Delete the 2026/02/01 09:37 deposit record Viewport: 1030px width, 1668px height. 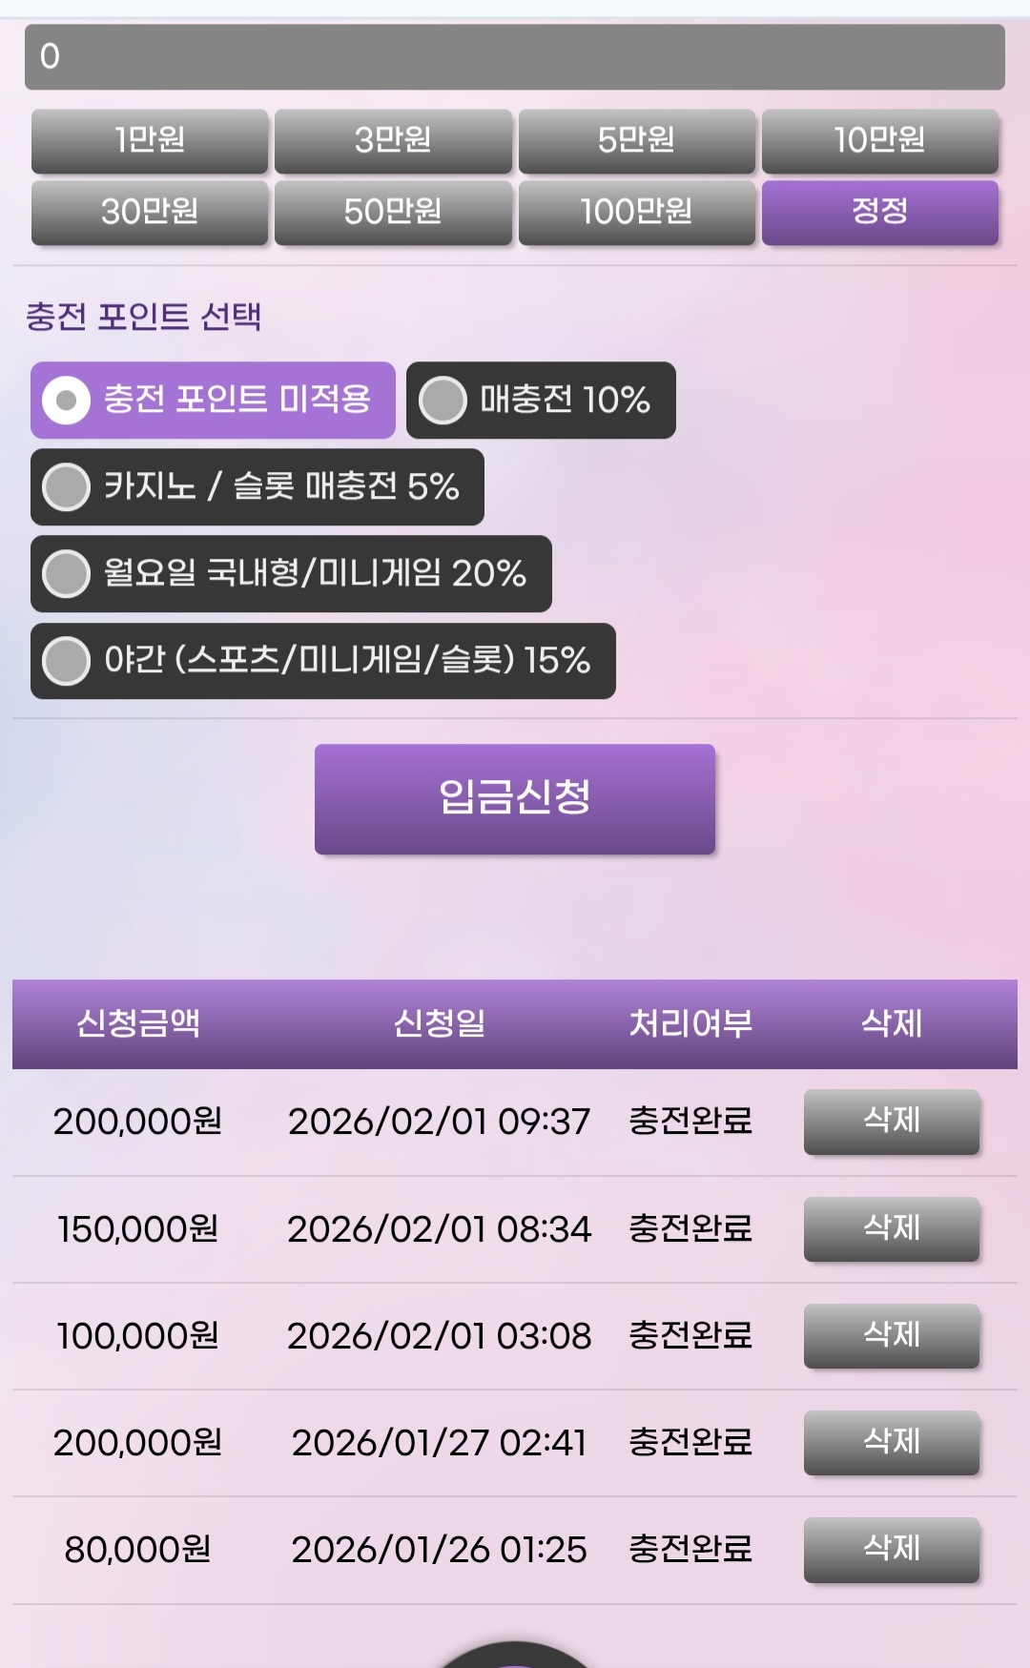point(891,1122)
